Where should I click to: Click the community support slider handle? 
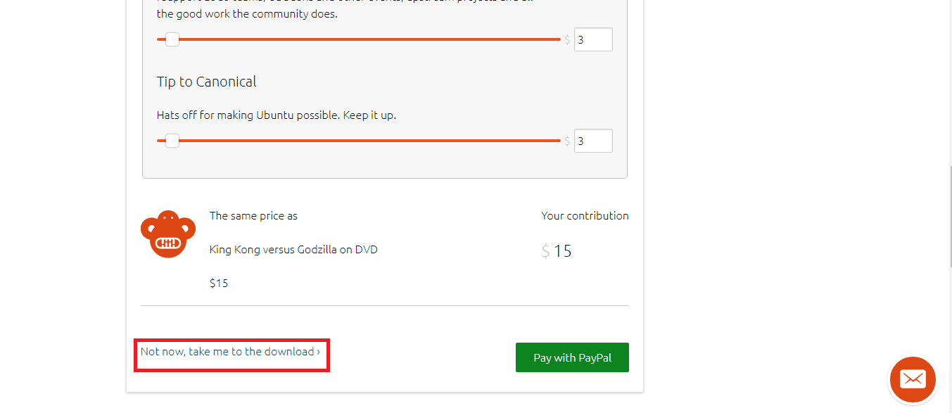[x=172, y=39]
